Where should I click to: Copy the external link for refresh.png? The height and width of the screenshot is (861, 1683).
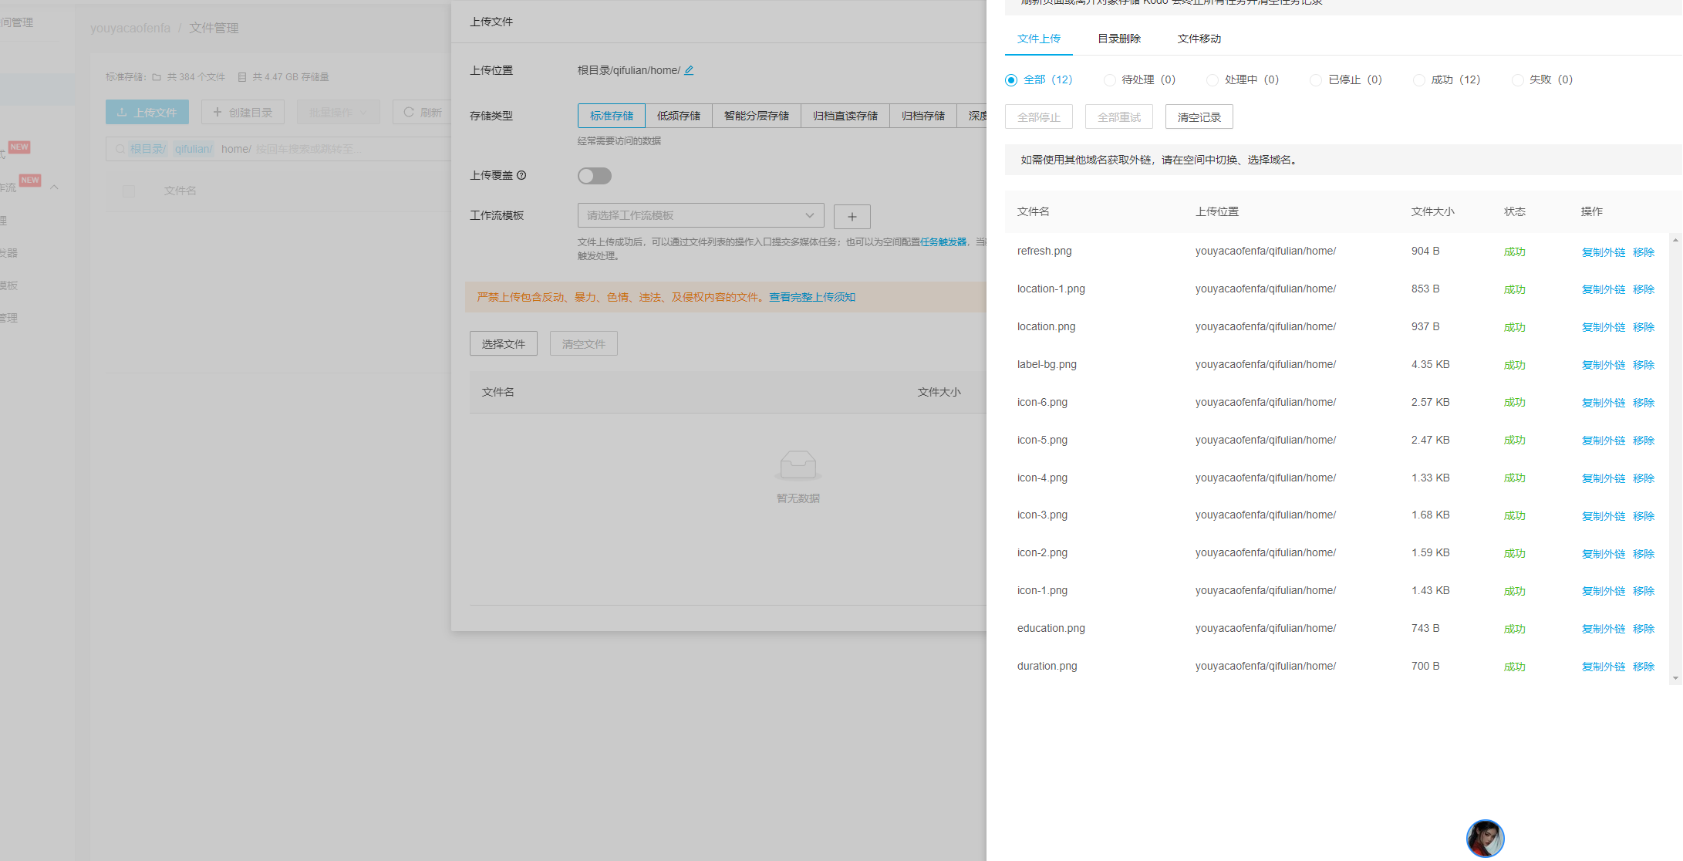(x=1603, y=252)
